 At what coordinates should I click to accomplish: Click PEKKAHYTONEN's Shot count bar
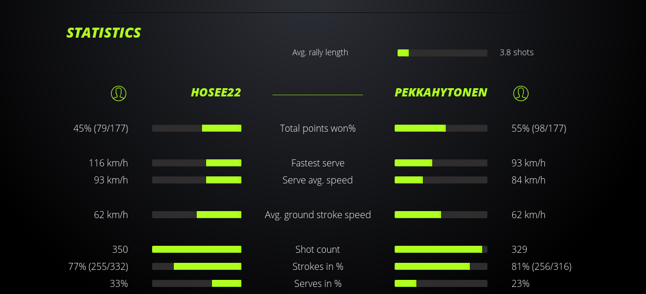click(x=440, y=249)
